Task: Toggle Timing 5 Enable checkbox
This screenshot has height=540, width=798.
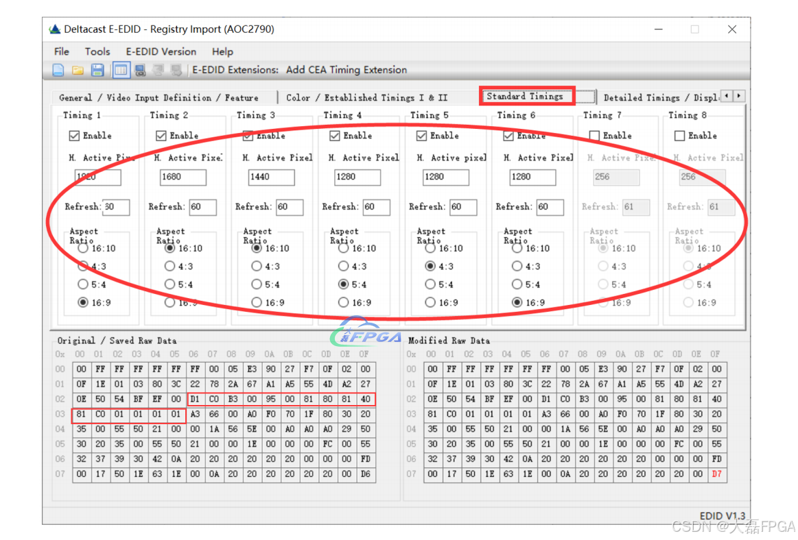Action: (x=421, y=136)
